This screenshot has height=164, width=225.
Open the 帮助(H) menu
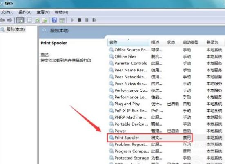62,12
